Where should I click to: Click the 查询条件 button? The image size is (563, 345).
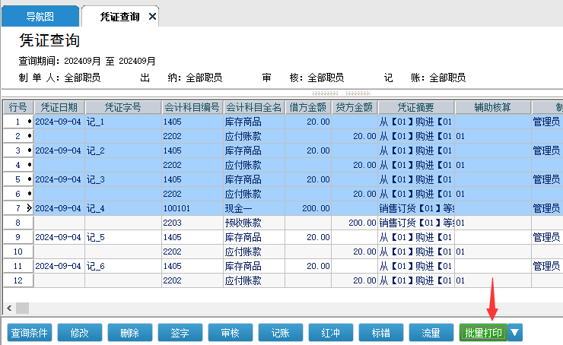click(x=30, y=332)
